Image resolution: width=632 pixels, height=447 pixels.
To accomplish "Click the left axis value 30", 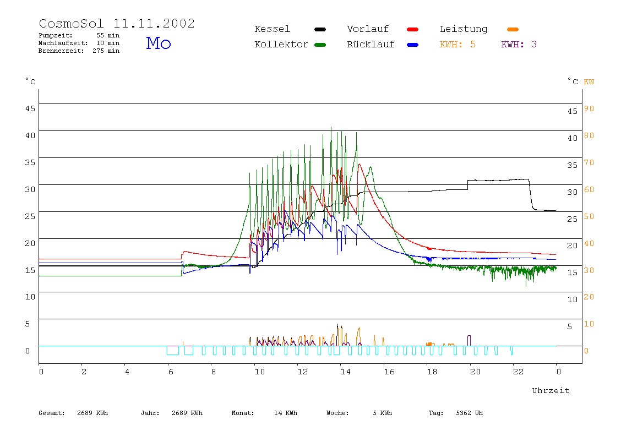I will [x=30, y=189].
